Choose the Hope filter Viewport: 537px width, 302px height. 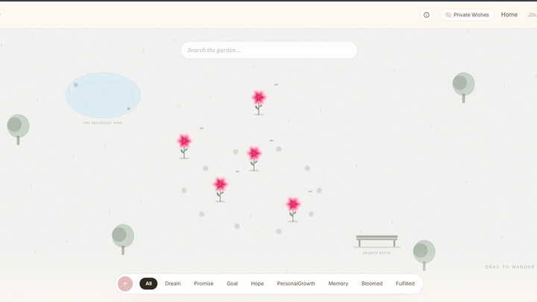(x=257, y=283)
